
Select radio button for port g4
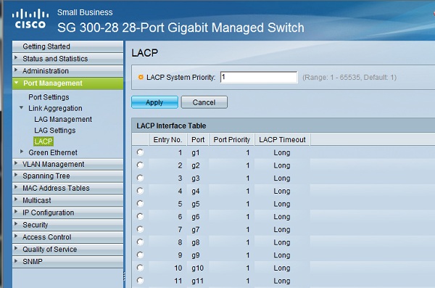coord(140,191)
